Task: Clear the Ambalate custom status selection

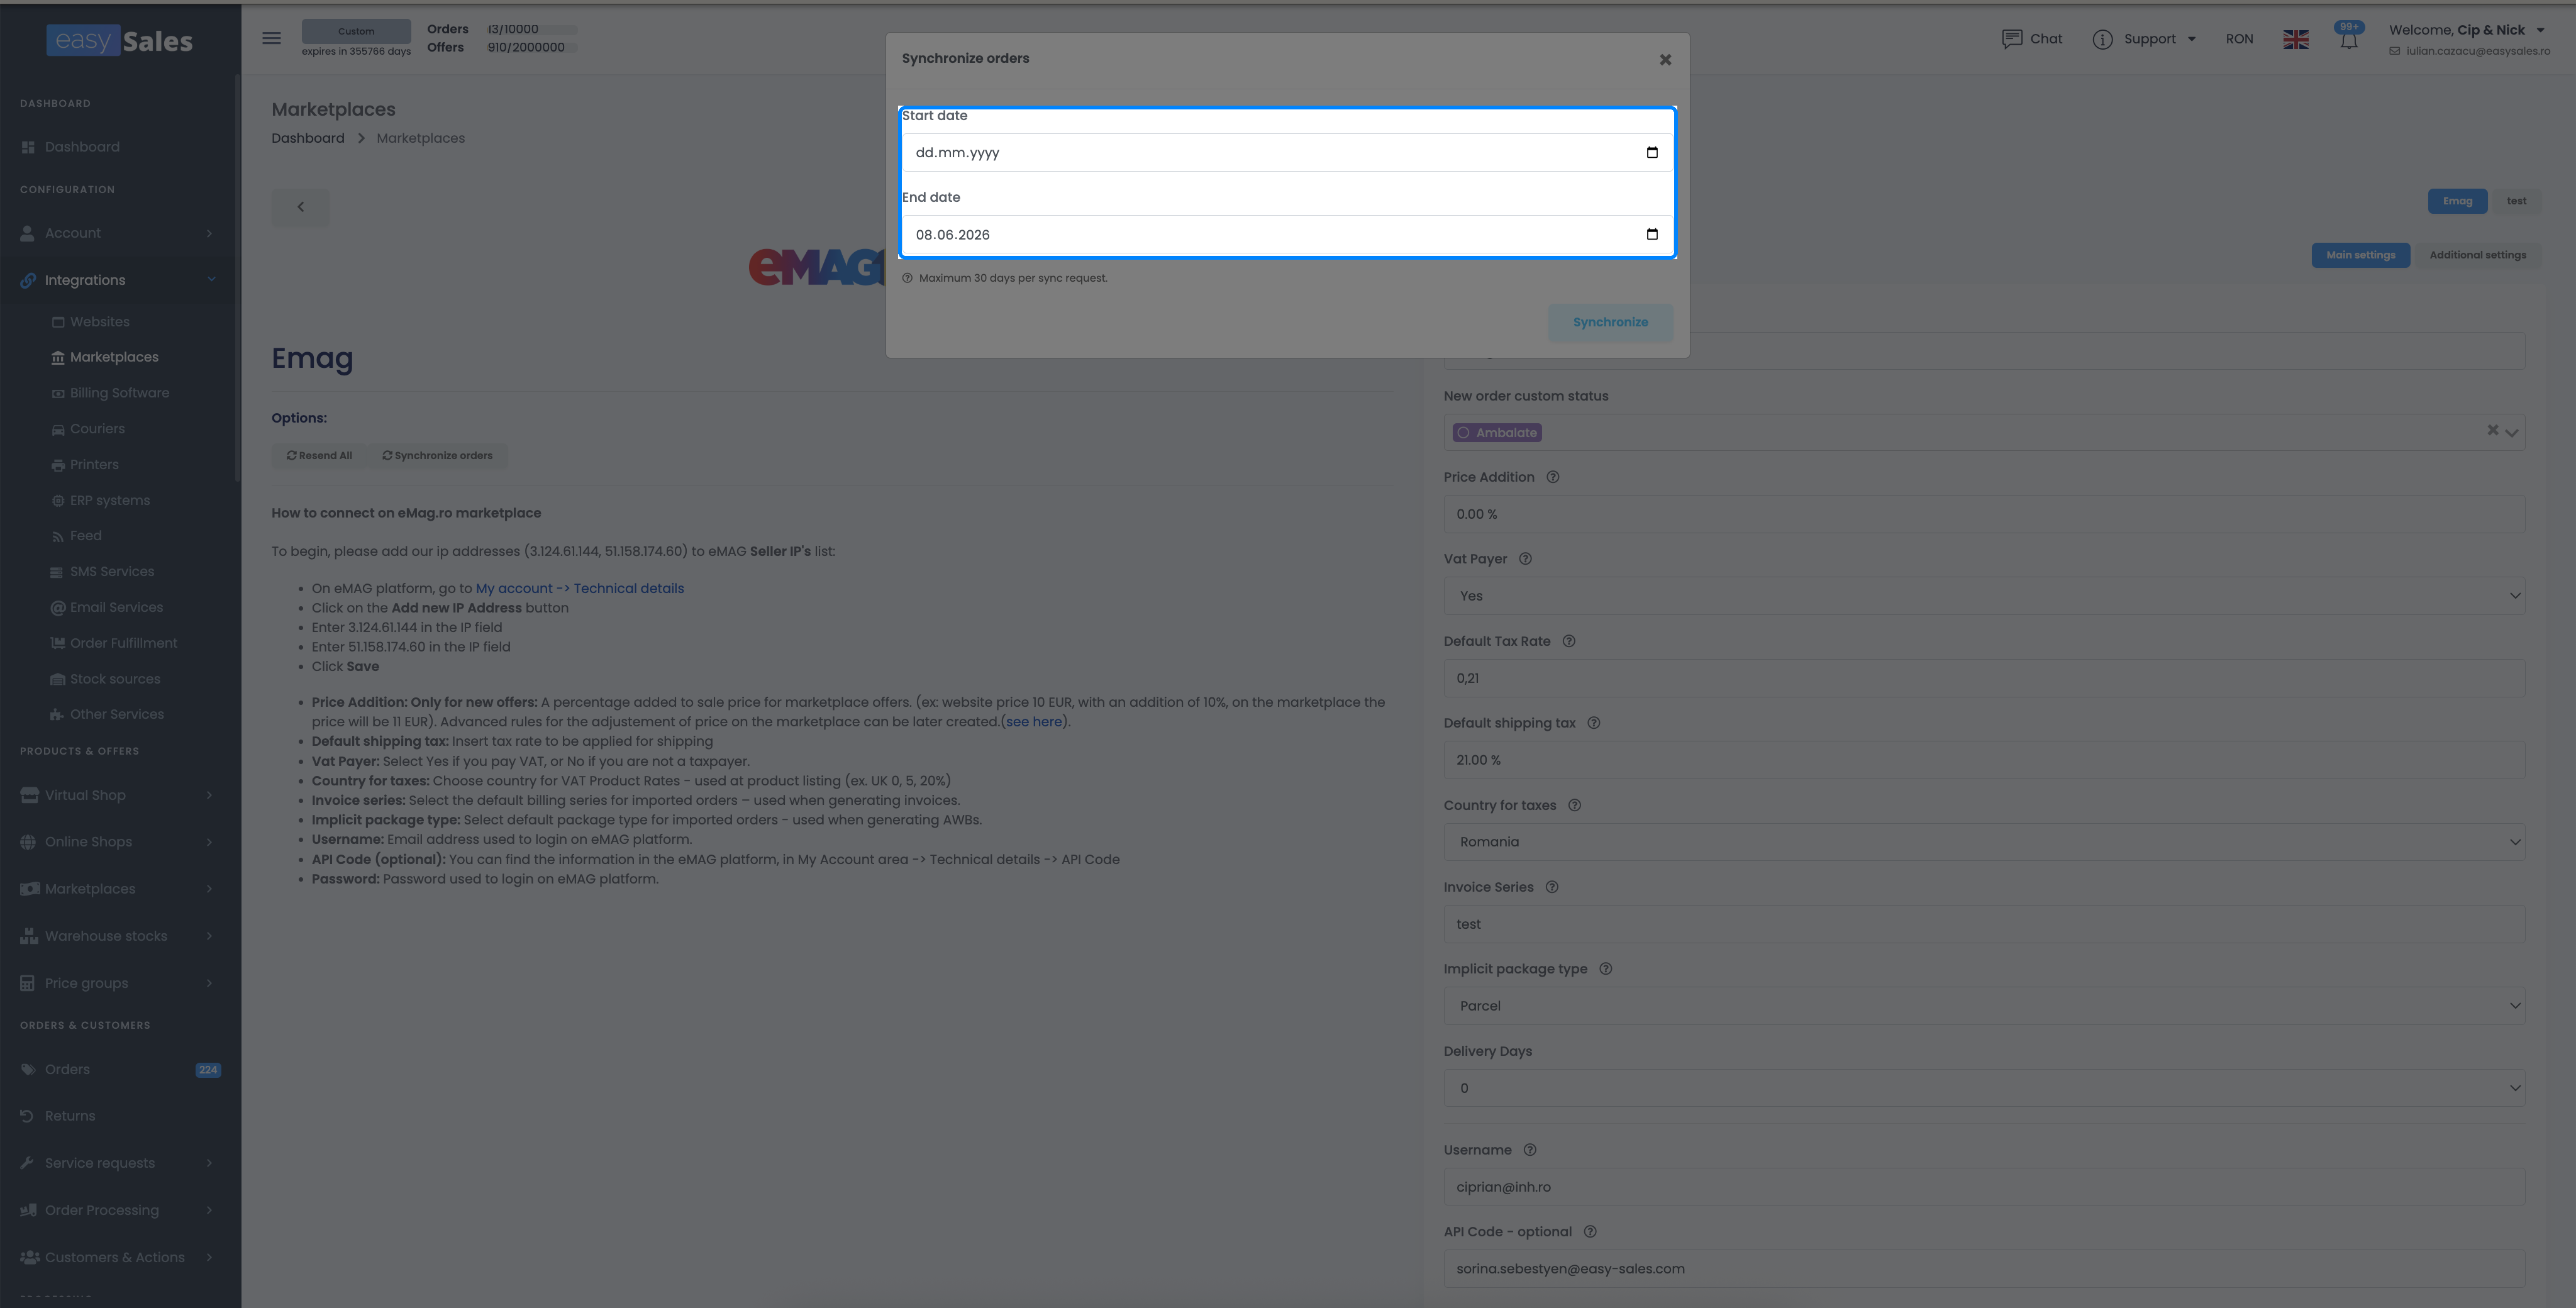Action: (2492, 430)
